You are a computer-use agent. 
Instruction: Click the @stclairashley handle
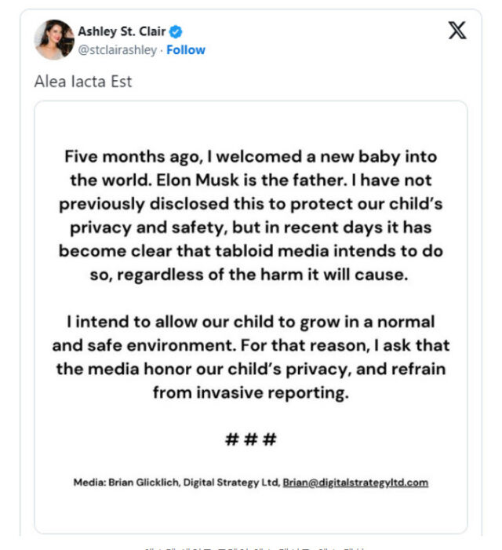117,49
